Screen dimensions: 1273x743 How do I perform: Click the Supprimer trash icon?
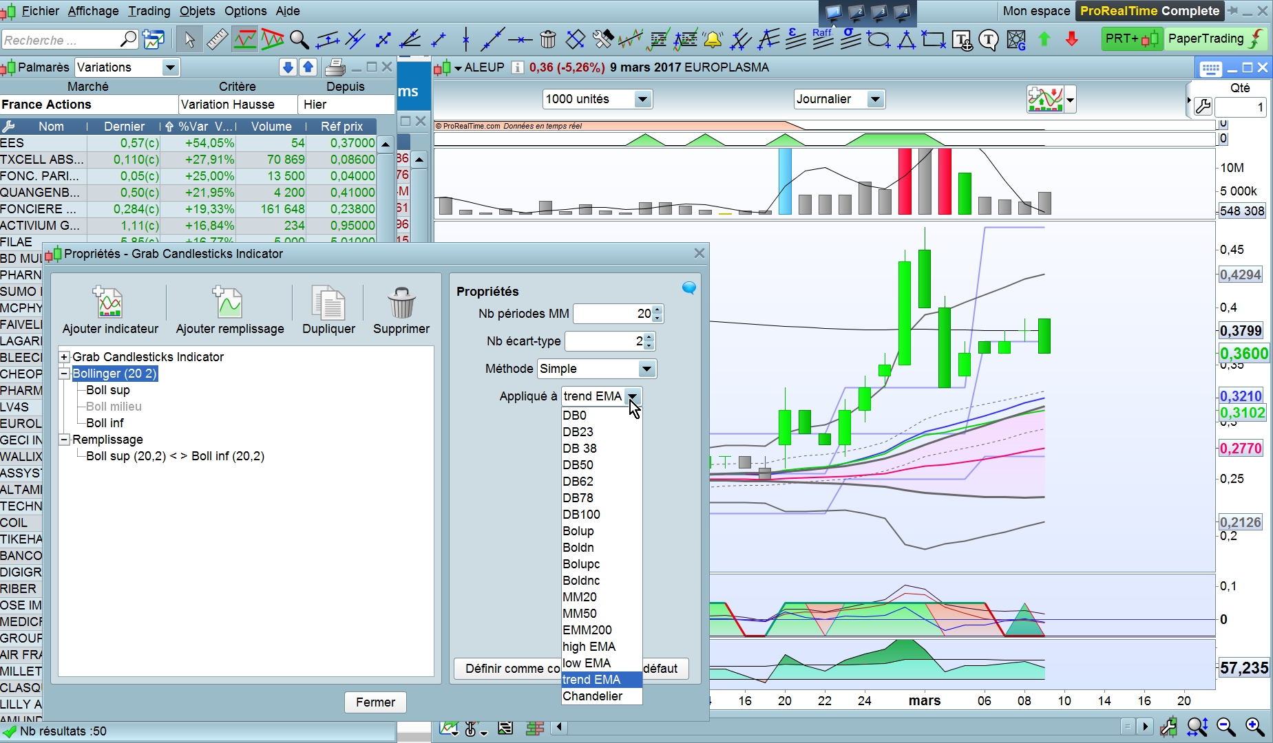tap(401, 302)
